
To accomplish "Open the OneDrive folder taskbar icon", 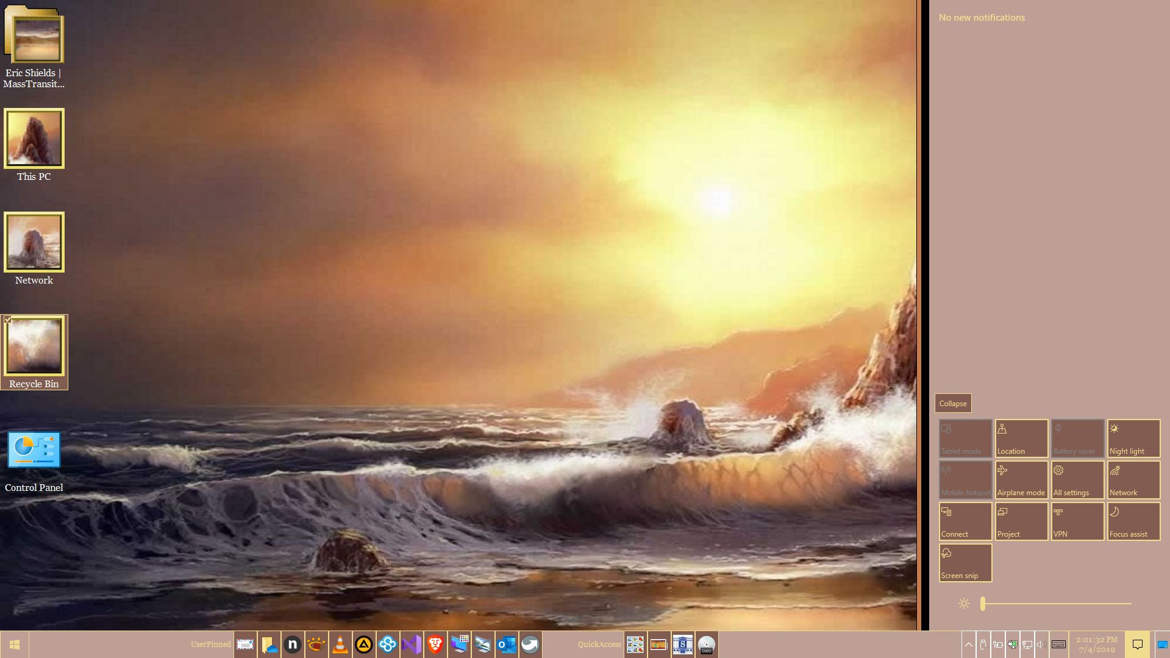I will click(x=269, y=645).
